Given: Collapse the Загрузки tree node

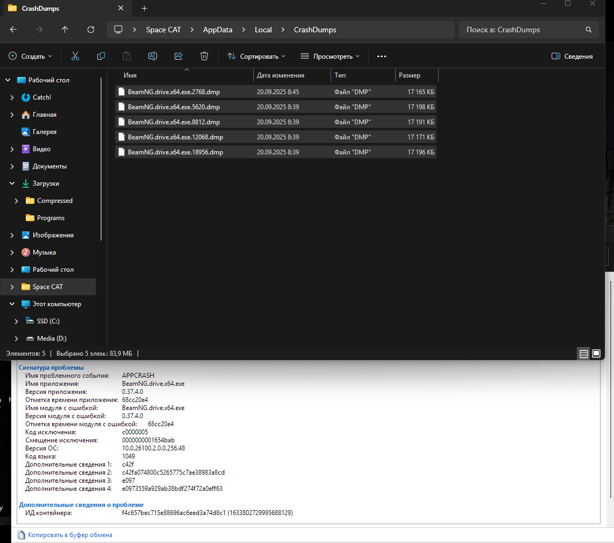Looking at the screenshot, I should 12,184.
